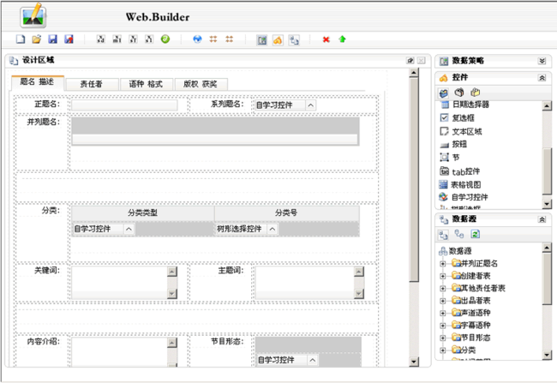This screenshot has width=557, height=383.
Task: Select the 按钮 control
Action: [x=453, y=144]
